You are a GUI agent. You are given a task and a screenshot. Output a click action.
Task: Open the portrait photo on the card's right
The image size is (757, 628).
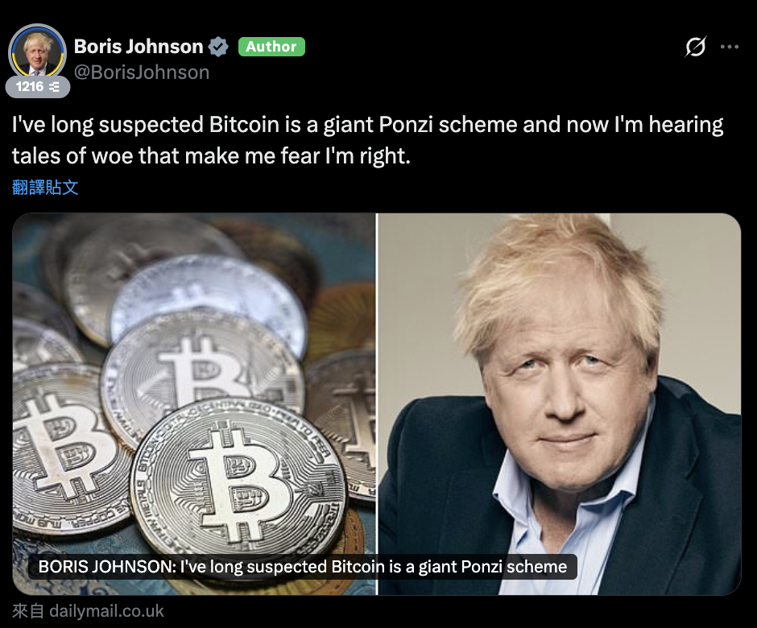[x=559, y=403]
